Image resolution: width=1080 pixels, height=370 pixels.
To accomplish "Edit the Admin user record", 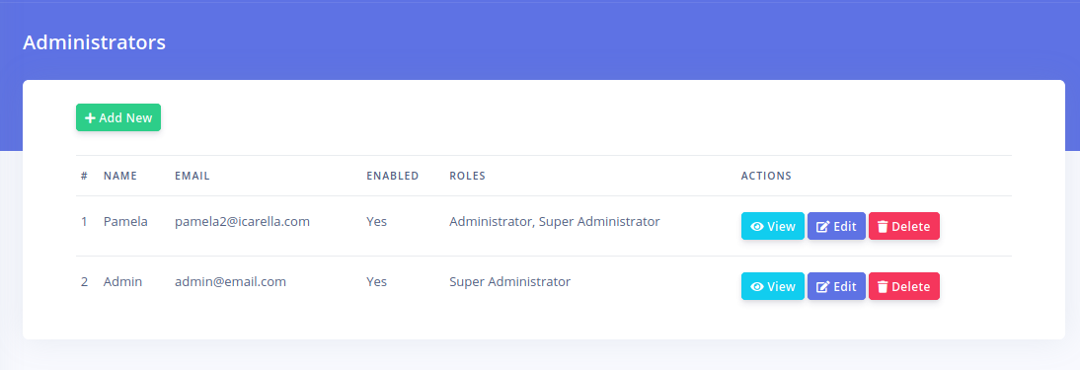I will tap(836, 286).
